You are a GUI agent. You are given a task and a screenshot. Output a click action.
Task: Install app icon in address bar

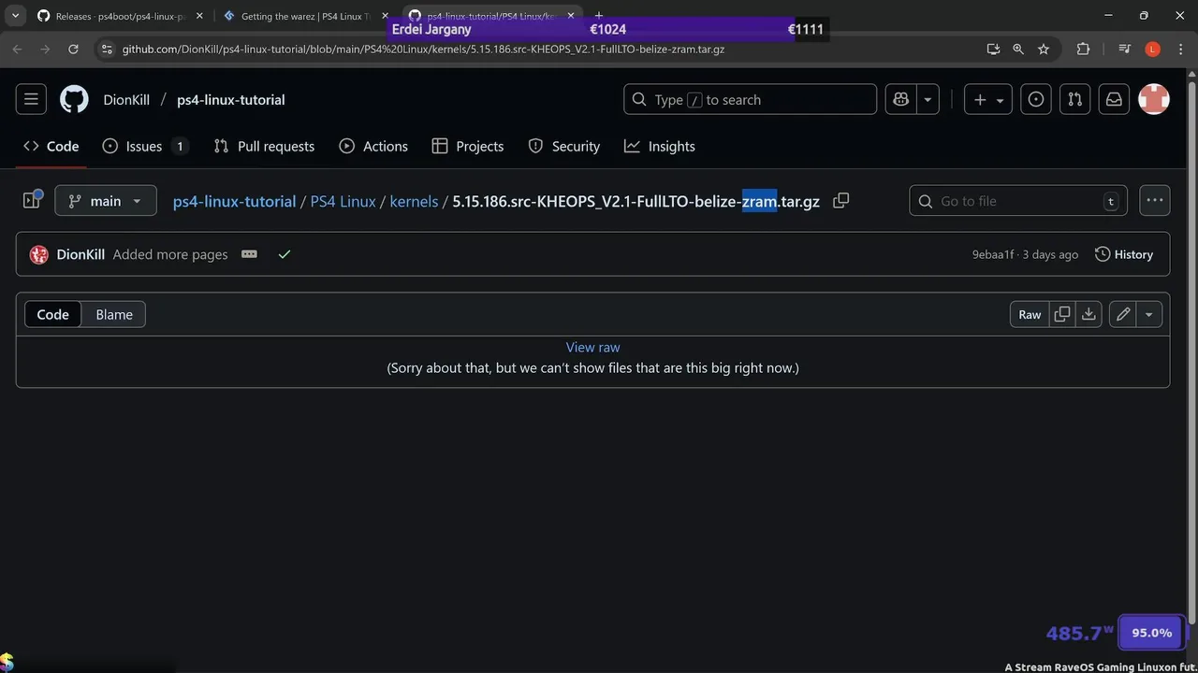pyautogui.click(x=994, y=49)
